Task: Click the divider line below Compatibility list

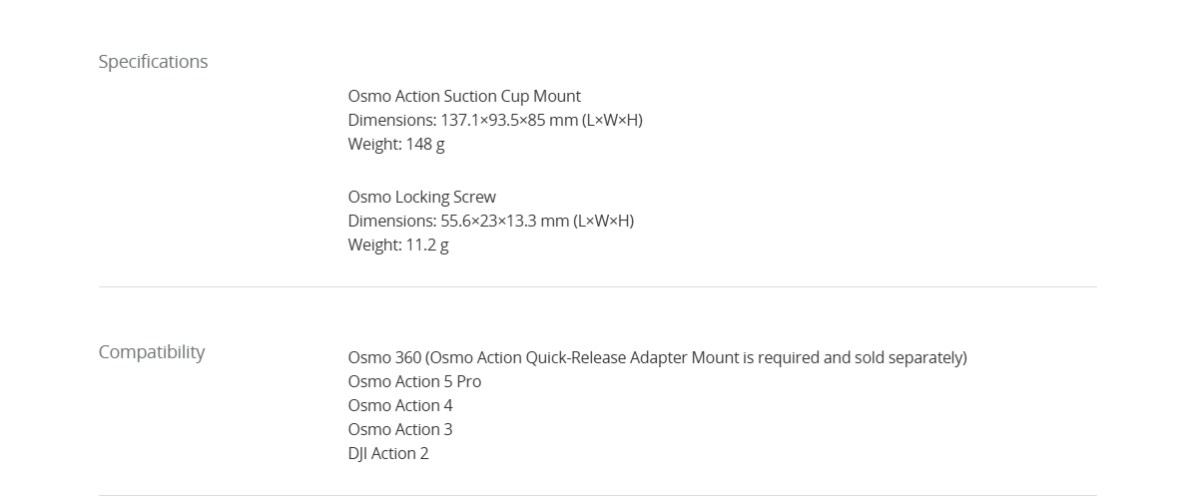Action: [597, 495]
